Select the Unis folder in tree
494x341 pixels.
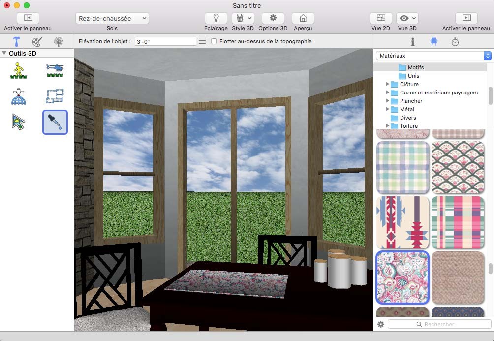pyautogui.click(x=413, y=76)
